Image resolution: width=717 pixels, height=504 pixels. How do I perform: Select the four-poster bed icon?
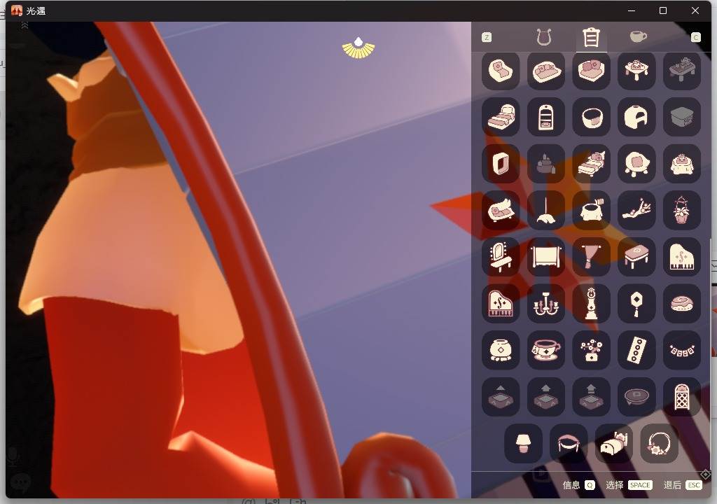click(x=591, y=164)
